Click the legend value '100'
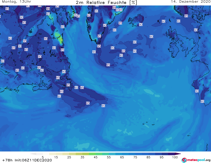 click(x=175, y=157)
